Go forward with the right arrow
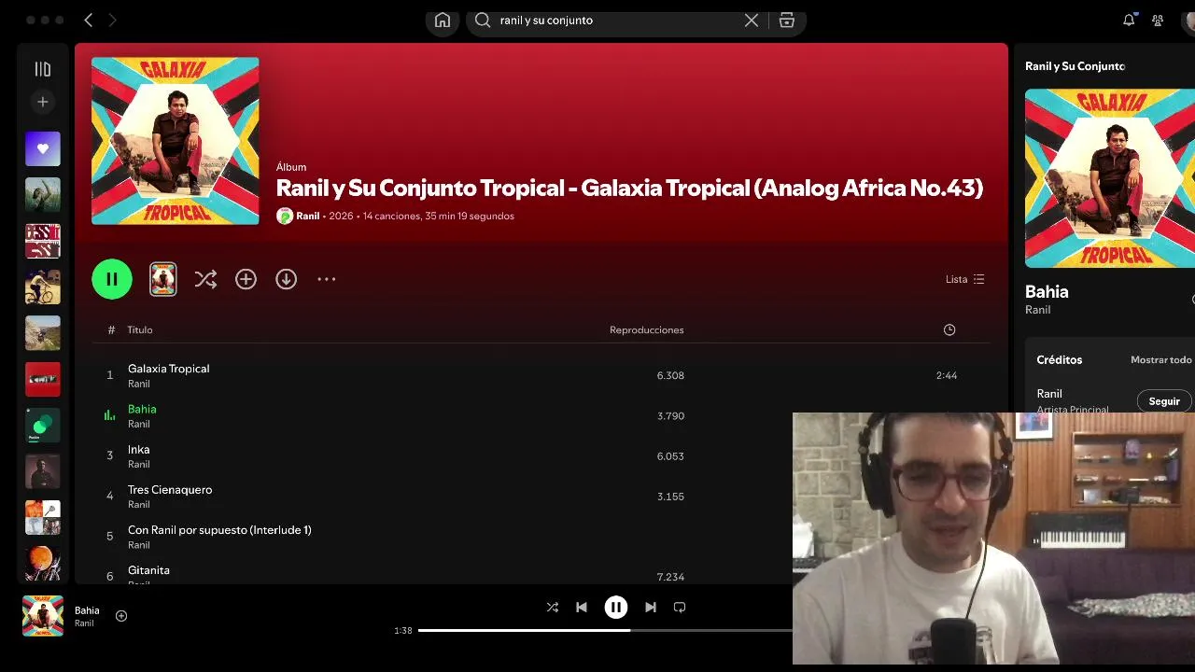This screenshot has width=1195, height=672. coord(113,20)
